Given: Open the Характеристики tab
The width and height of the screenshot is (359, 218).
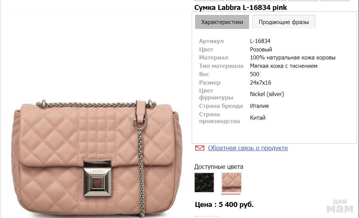Looking at the screenshot, I should [222, 22].
